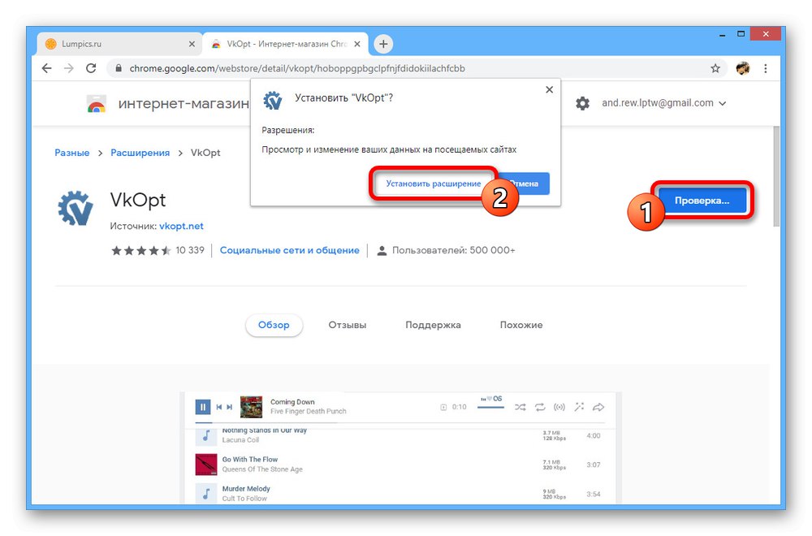The width and height of the screenshot is (812, 536).
Task: Click the Coming Down album cover
Action: click(251, 407)
